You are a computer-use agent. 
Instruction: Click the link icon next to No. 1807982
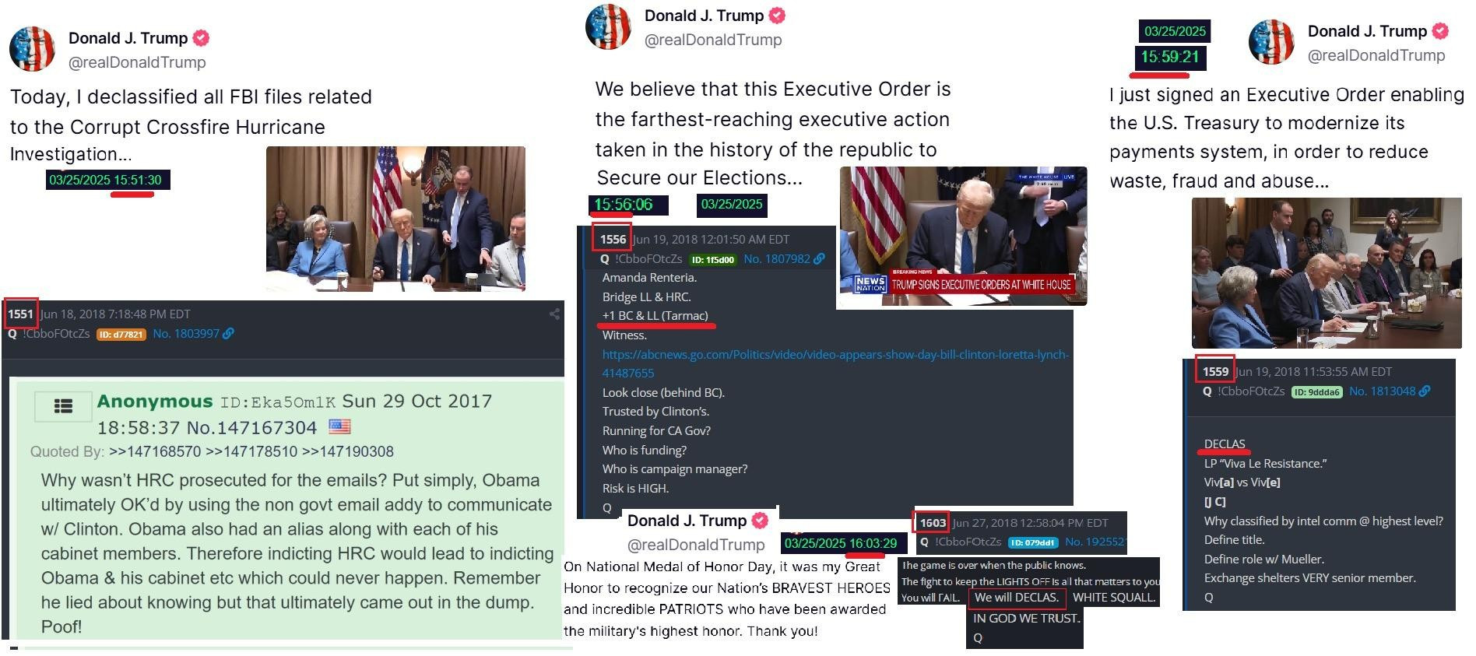click(819, 259)
